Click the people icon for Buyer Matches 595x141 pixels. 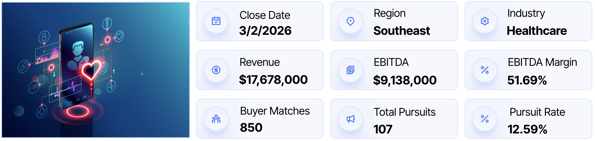216,119
